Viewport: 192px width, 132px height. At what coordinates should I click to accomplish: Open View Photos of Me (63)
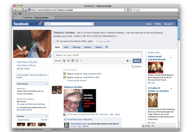pos(27,62)
